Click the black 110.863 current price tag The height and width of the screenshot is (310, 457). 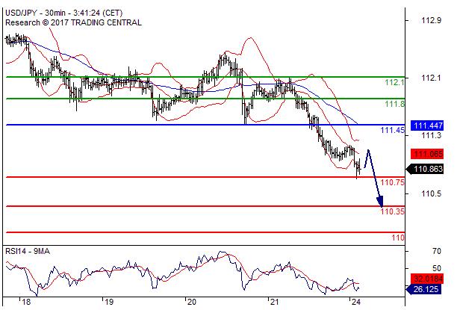[x=425, y=169]
